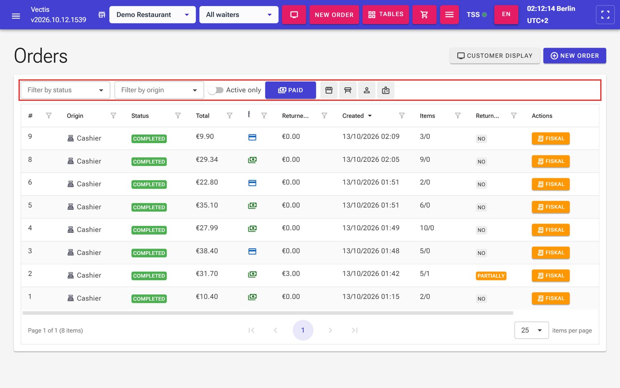
Task: Toggle the PAID filter button
Action: coord(291,90)
